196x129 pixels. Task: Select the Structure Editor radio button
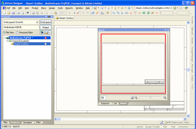[17, 33]
